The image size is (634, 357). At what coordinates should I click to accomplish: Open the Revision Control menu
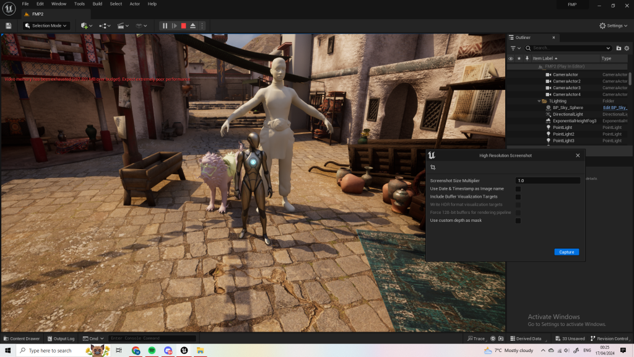point(609,338)
